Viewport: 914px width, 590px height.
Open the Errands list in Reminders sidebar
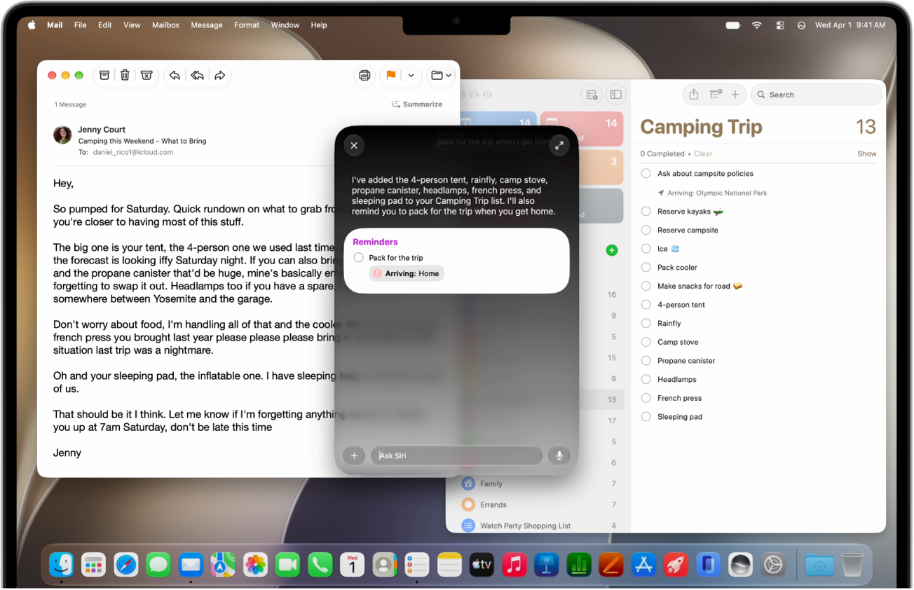(x=493, y=505)
